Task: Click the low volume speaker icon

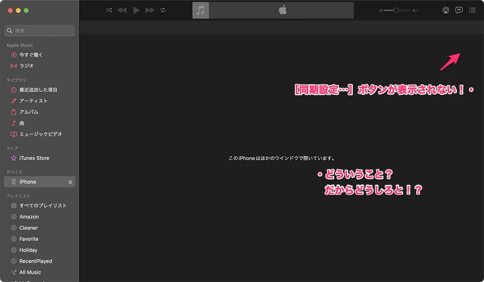Action: click(380, 11)
